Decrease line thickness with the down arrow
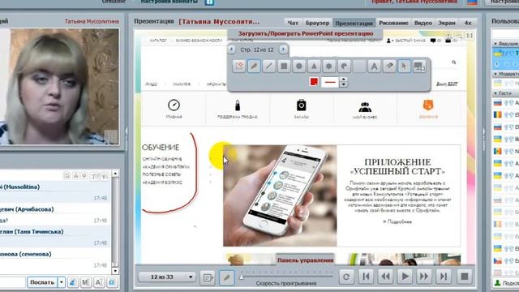This screenshot has height=292, width=519. coord(344,84)
